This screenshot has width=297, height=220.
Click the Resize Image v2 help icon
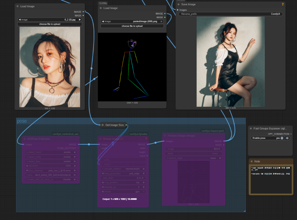[x=146, y=139]
